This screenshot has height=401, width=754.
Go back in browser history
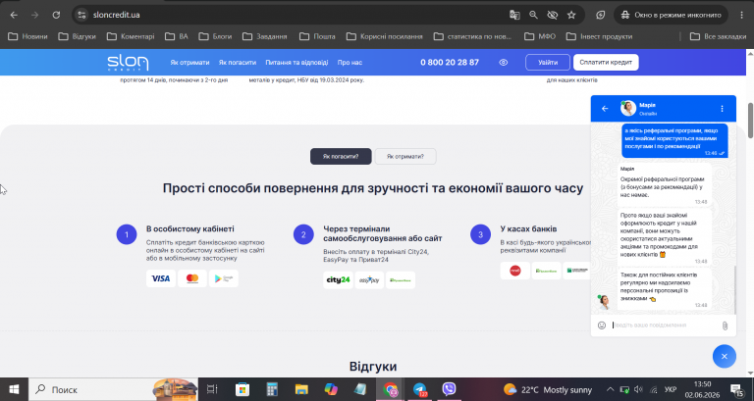pos(14,15)
